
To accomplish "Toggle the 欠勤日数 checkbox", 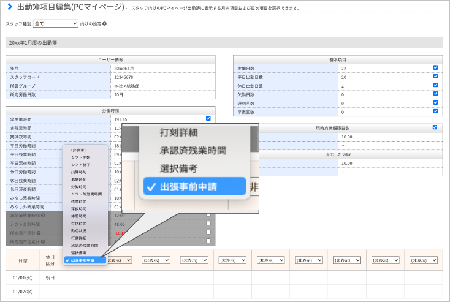I will click(436, 94).
